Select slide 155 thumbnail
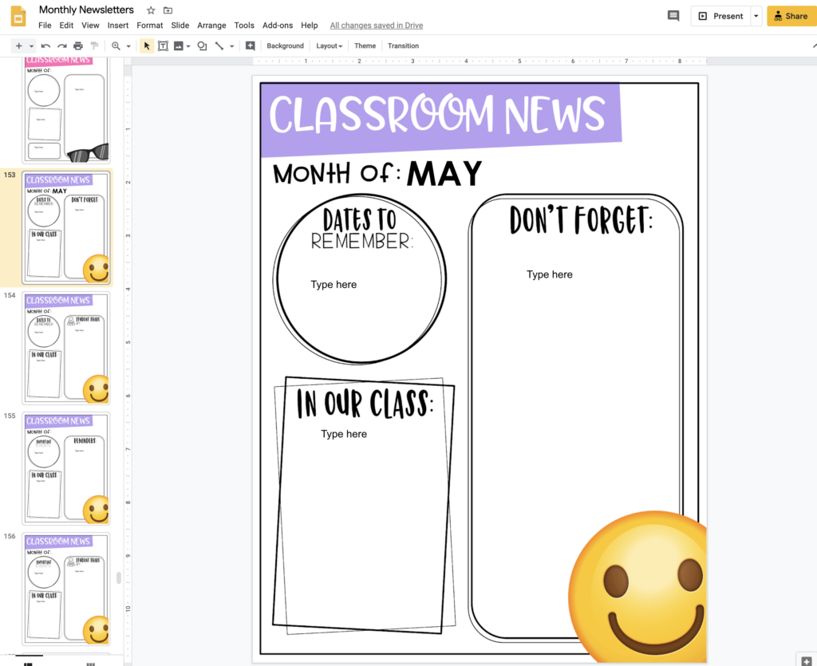The height and width of the screenshot is (666, 817). [66, 468]
